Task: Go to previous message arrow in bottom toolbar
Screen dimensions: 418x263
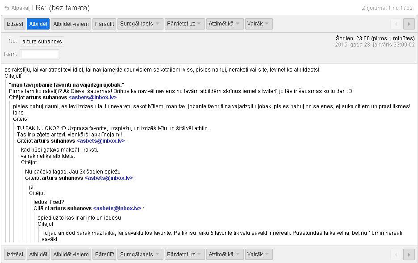Action: [x=396, y=255]
